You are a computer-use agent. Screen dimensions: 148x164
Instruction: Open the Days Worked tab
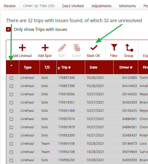tap(73, 6)
